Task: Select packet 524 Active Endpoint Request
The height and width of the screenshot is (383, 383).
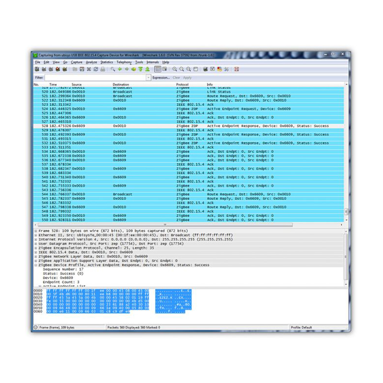Action: click(x=188, y=109)
